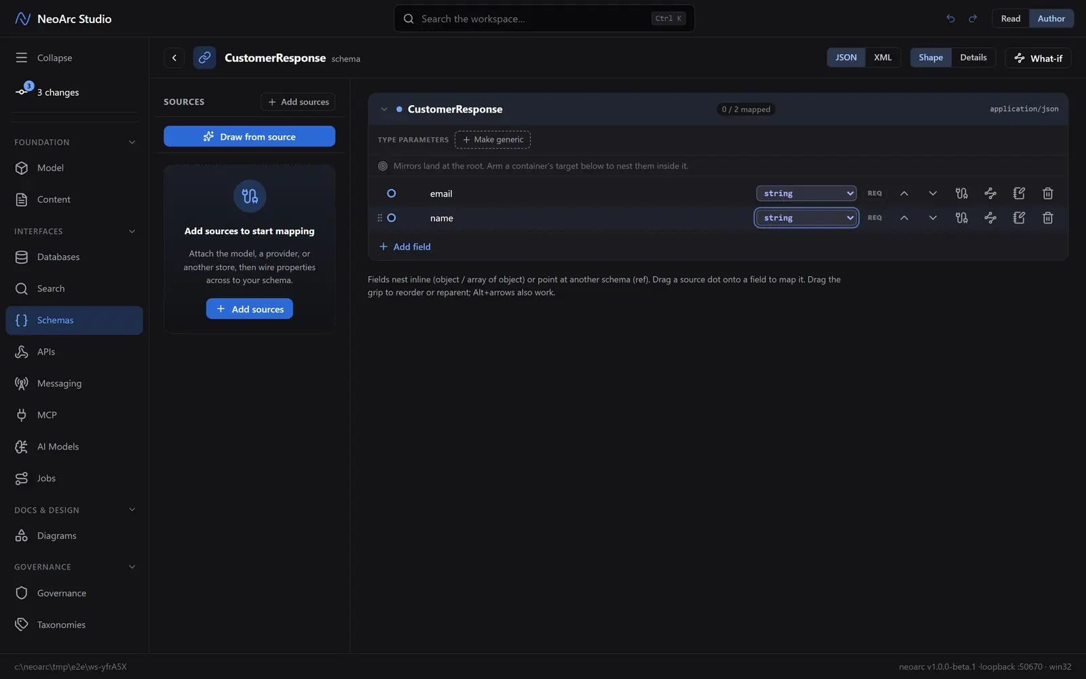Move the email field down
This screenshot has height=679, width=1086.
point(933,194)
